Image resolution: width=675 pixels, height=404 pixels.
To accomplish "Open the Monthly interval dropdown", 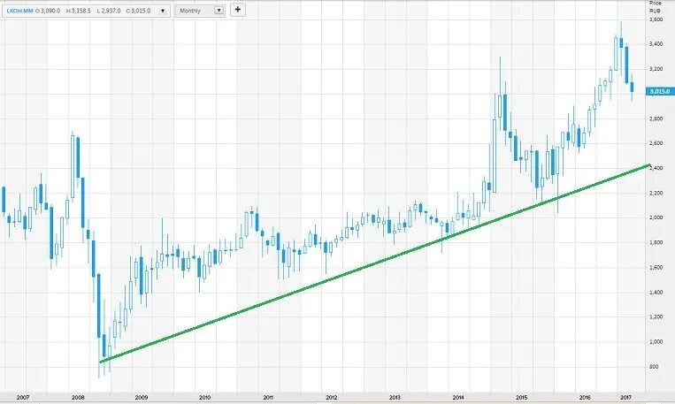I will pyautogui.click(x=200, y=11).
